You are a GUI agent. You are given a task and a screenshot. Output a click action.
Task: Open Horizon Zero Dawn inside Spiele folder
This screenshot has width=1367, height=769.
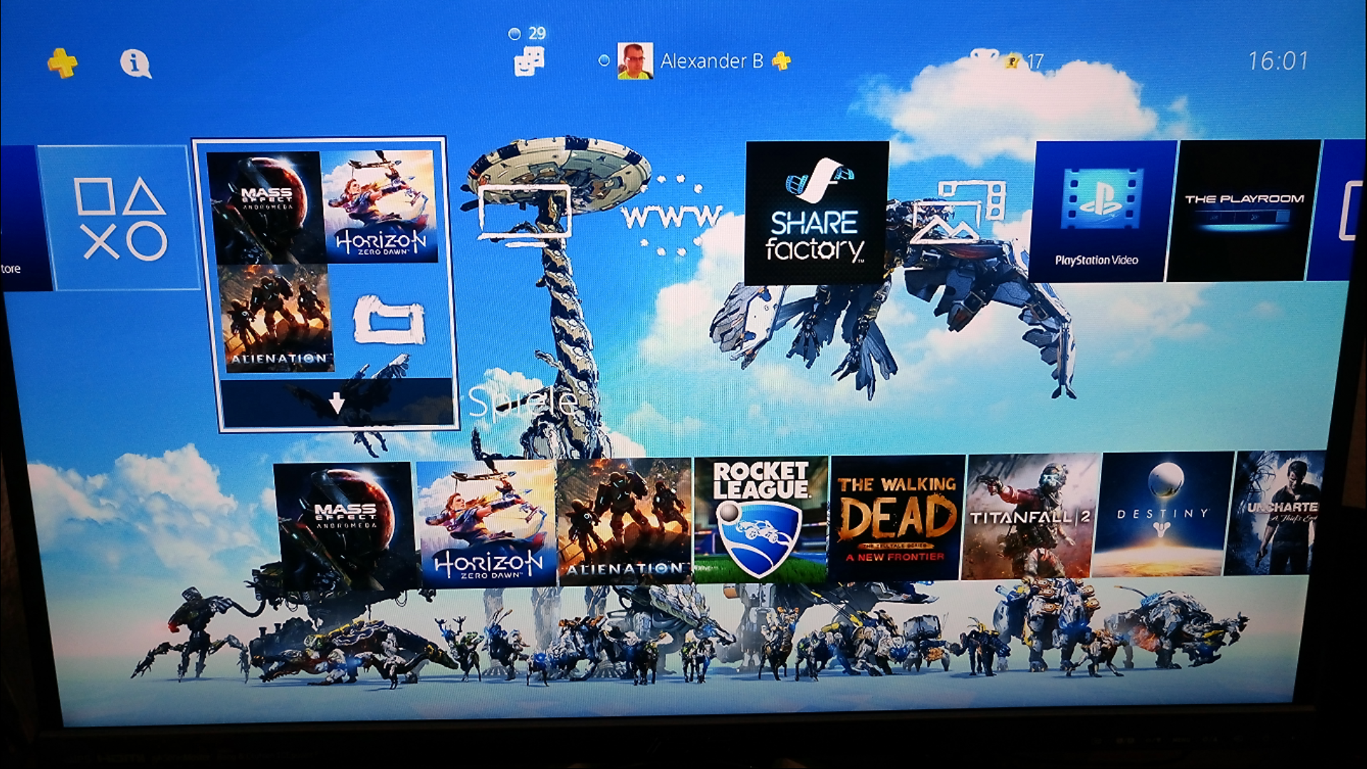tap(380, 206)
